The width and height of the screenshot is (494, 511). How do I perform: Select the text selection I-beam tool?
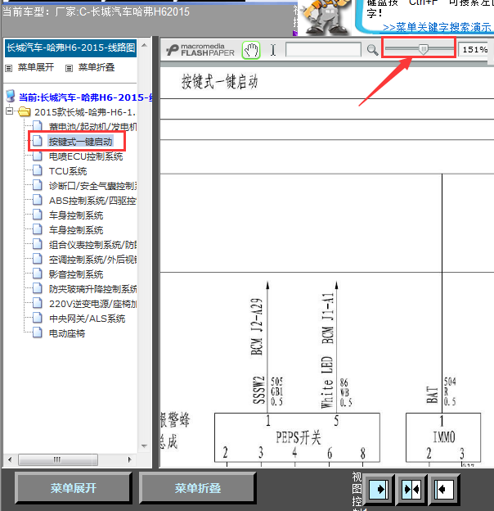pos(273,50)
